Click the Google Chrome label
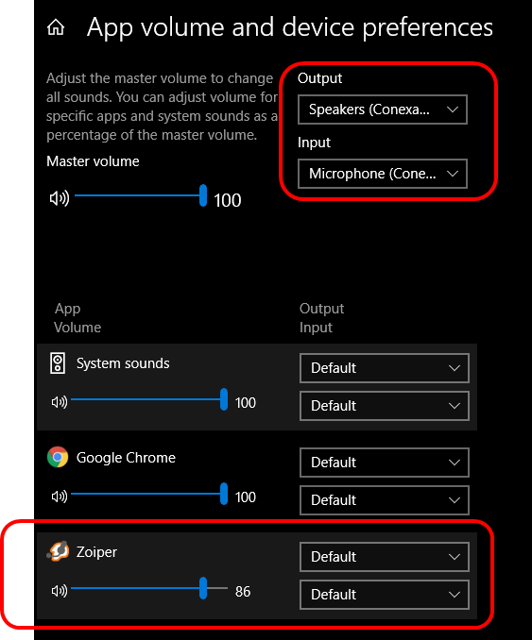The image size is (532, 640). click(x=126, y=458)
